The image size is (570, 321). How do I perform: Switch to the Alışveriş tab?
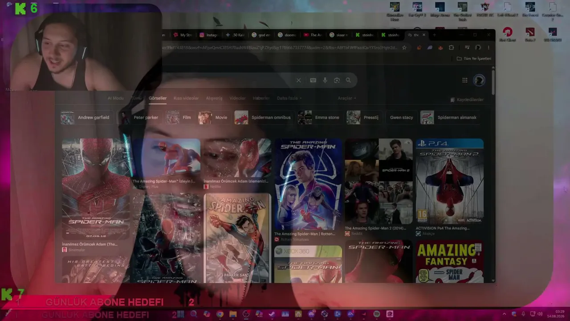click(x=214, y=98)
